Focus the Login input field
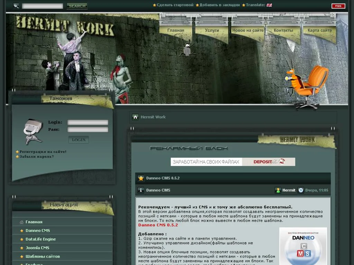354x265 pixels. tap(87, 122)
